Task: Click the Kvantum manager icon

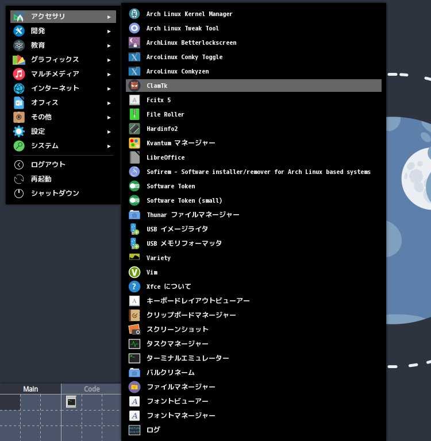Action: pos(134,143)
